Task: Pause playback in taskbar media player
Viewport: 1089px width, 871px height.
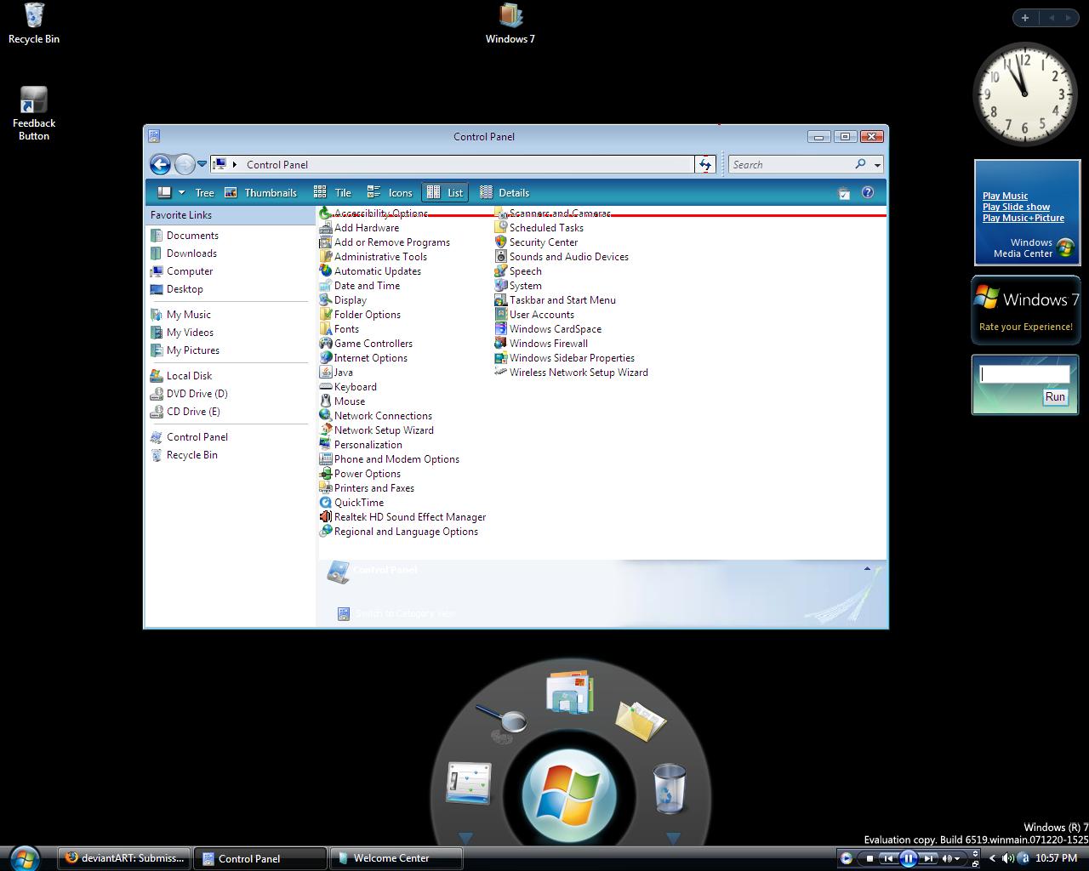Action: pyautogui.click(x=908, y=858)
